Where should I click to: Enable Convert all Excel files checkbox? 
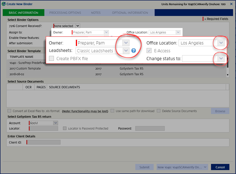point(10,111)
